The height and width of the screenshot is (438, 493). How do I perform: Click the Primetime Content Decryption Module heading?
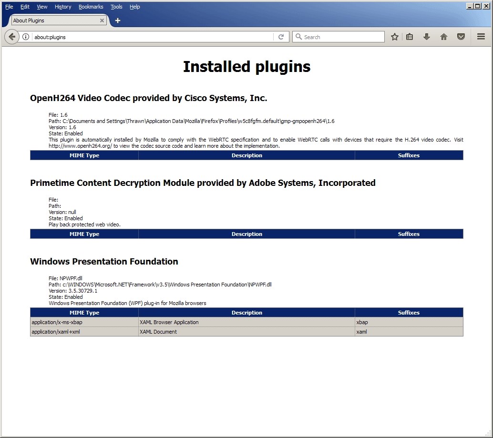pos(203,183)
